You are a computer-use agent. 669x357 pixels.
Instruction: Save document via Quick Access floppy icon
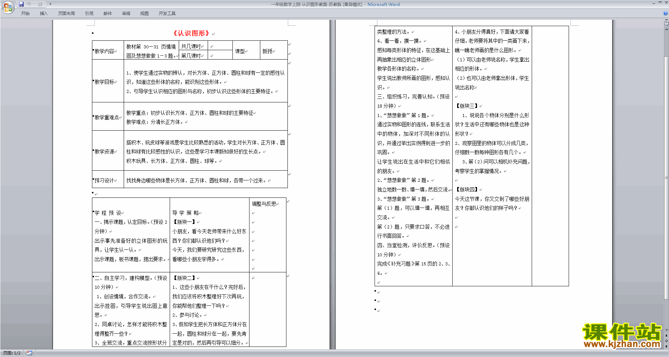pyautogui.click(x=21, y=4)
